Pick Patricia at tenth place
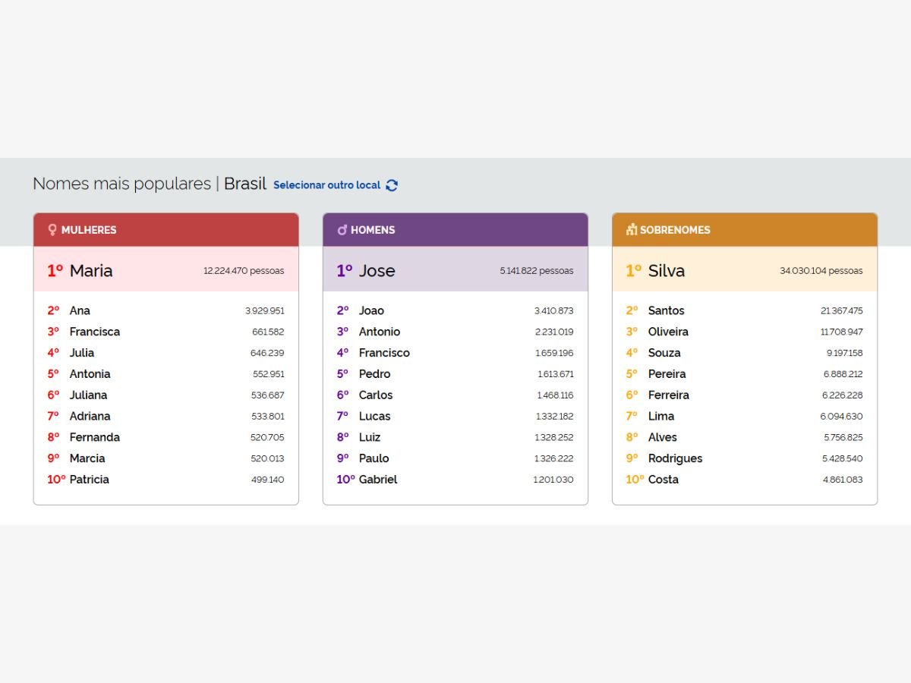 pos(90,480)
